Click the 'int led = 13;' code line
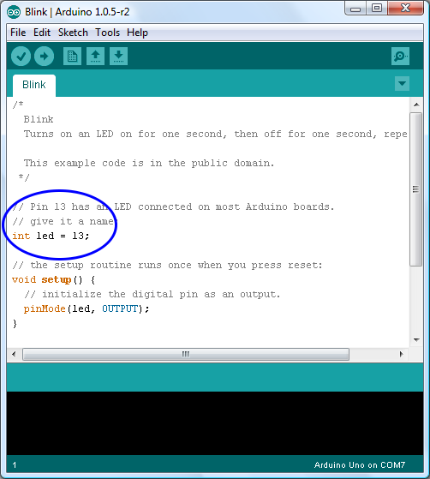Screen dimensions: 430x479 51,236
